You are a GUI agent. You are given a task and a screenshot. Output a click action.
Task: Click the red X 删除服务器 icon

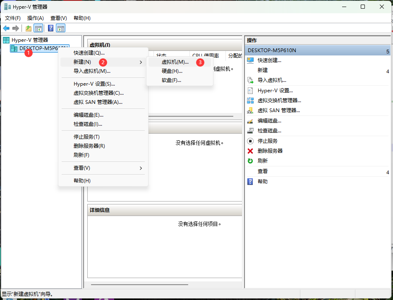pos(250,151)
